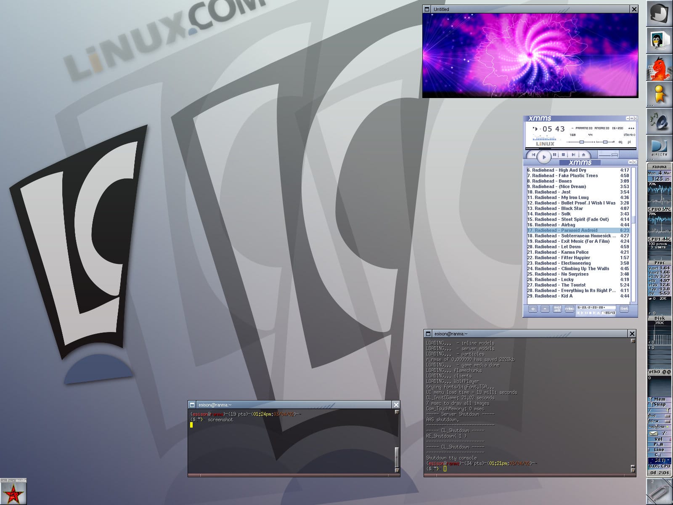Toggle the XMMS equalizer with 'eq'

pos(620,142)
